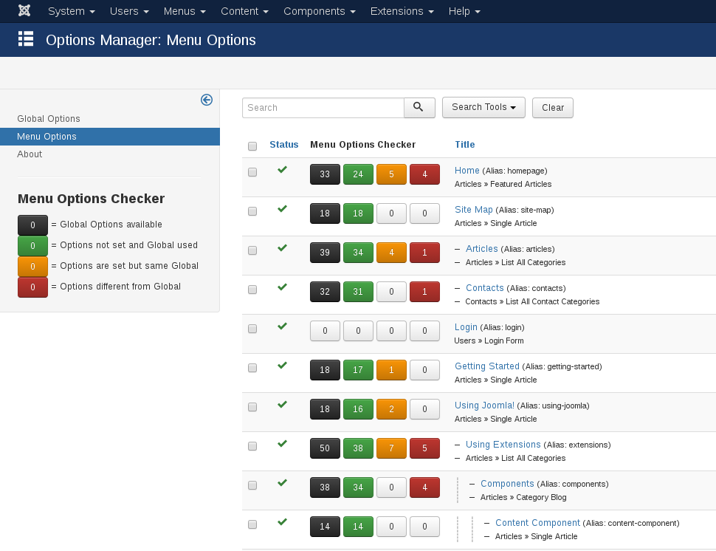Expand the Extensions dropdown
This screenshot has height=551, width=716.
pos(402,10)
